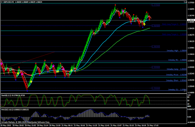Click 0.00 on the MACD scale
The height and width of the screenshot is (127, 195).
pos(189,117)
